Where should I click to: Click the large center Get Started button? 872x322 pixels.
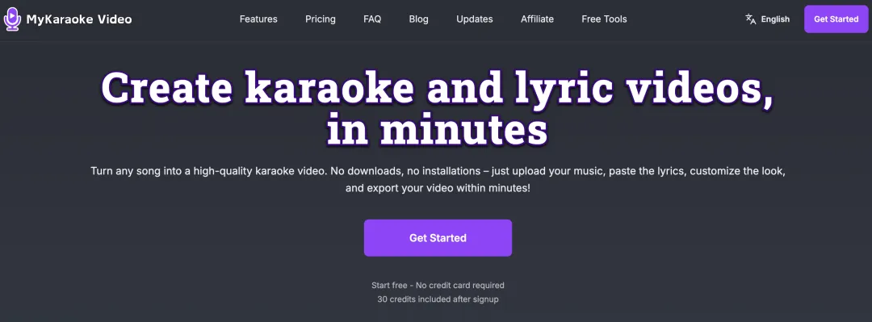(438, 238)
